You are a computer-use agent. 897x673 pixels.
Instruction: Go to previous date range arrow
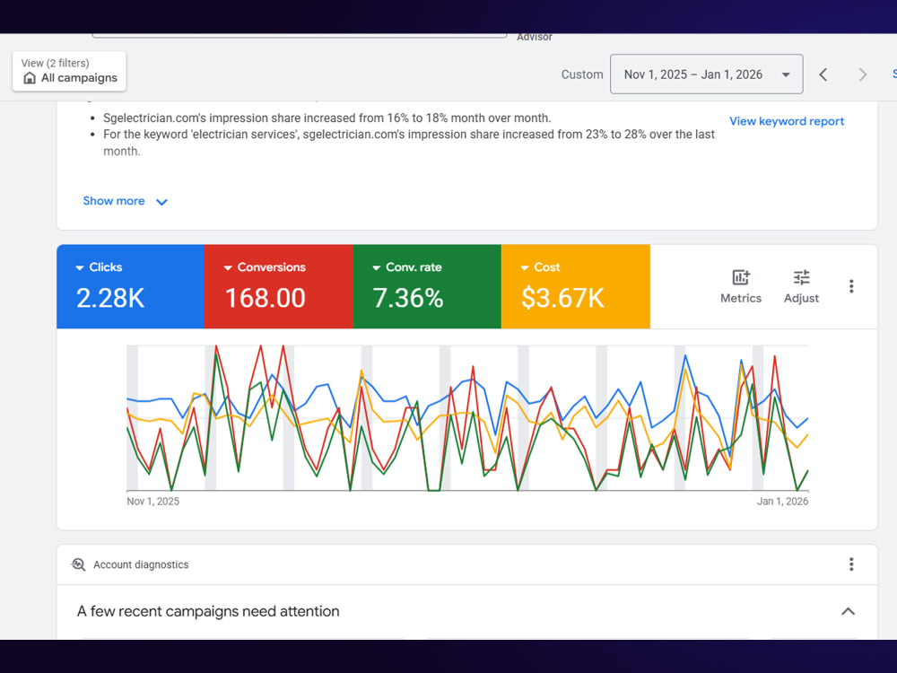[823, 74]
